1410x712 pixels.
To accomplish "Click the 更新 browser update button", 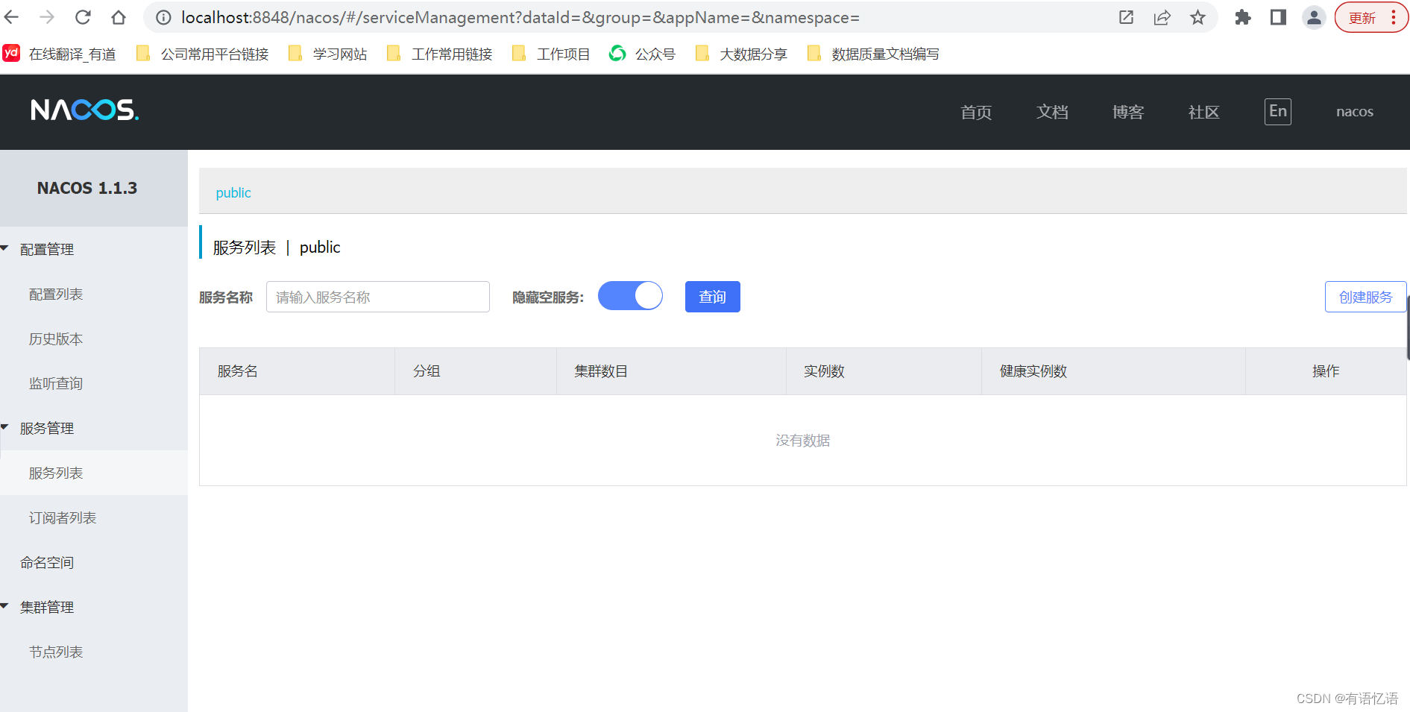I will [1362, 18].
